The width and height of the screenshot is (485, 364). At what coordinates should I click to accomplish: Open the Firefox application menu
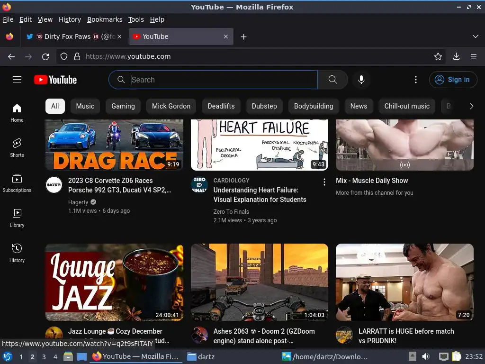[474, 56]
